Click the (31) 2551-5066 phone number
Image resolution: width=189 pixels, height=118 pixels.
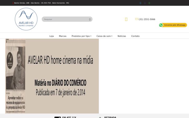pyautogui.click(x=147, y=19)
